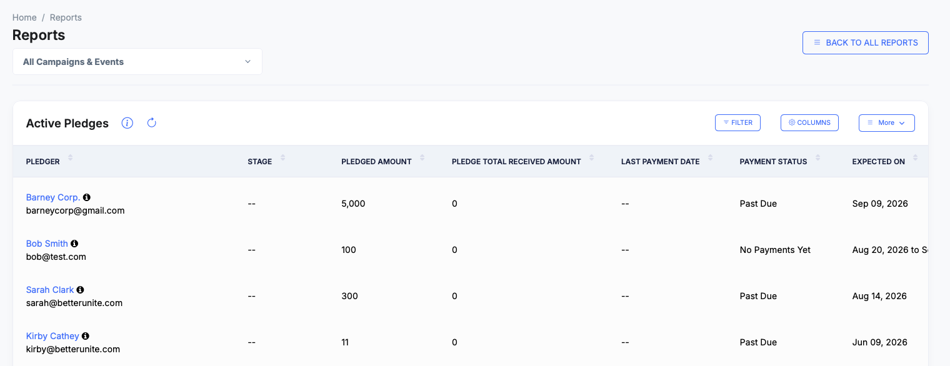950x366 pixels.
Task: Refresh the Active Pledges report
Action: pos(151,122)
